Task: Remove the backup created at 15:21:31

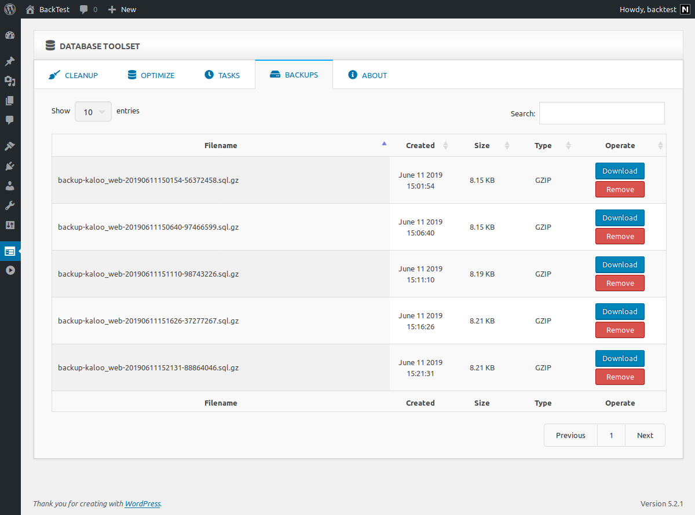Action: (620, 377)
